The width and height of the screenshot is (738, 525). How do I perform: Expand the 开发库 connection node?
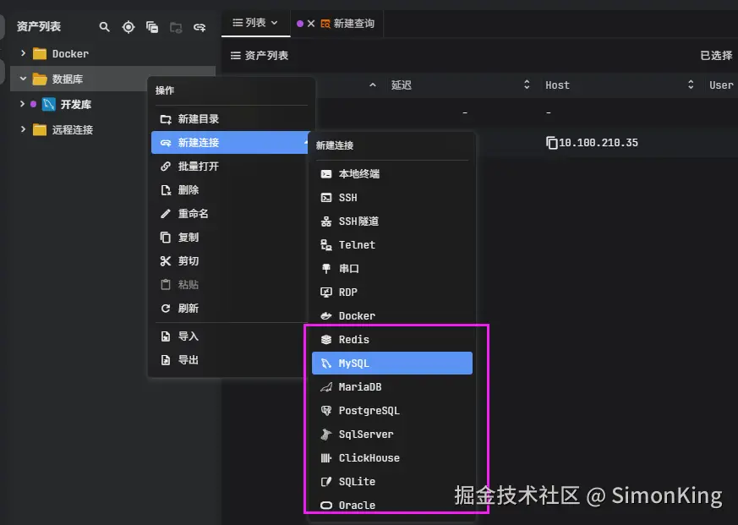pos(22,104)
